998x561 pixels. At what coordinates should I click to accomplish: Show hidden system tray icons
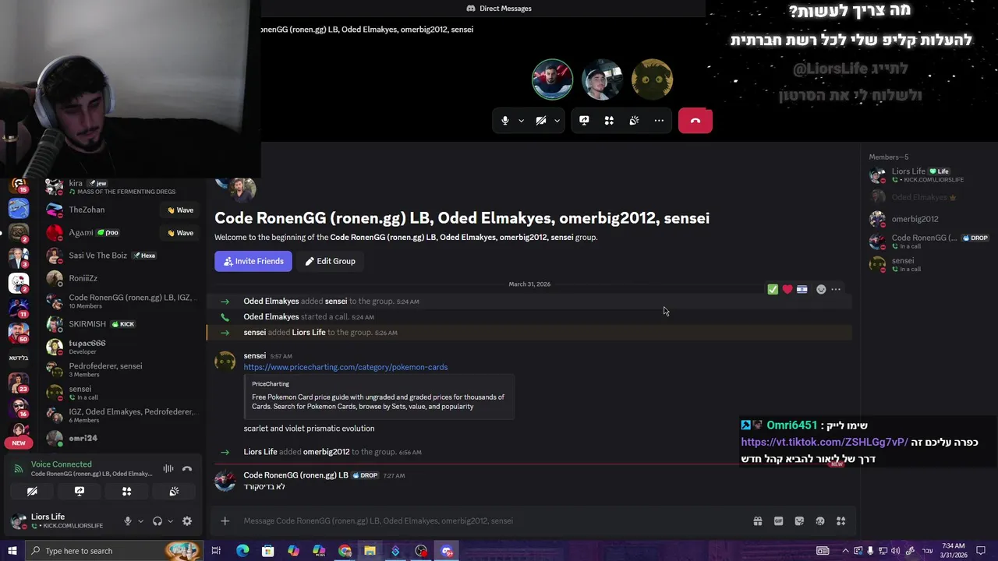[845, 551]
